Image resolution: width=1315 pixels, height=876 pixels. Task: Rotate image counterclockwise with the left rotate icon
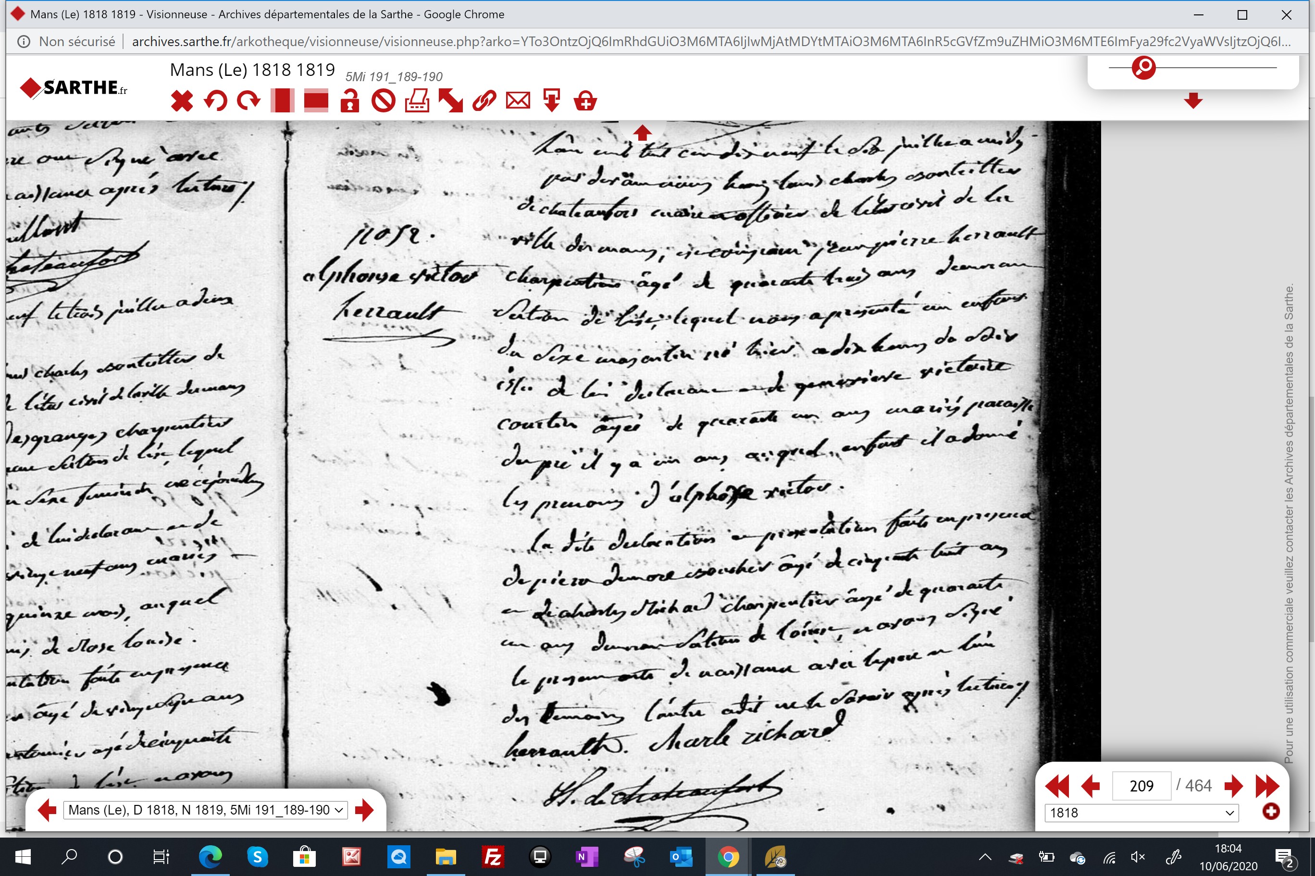[215, 101]
